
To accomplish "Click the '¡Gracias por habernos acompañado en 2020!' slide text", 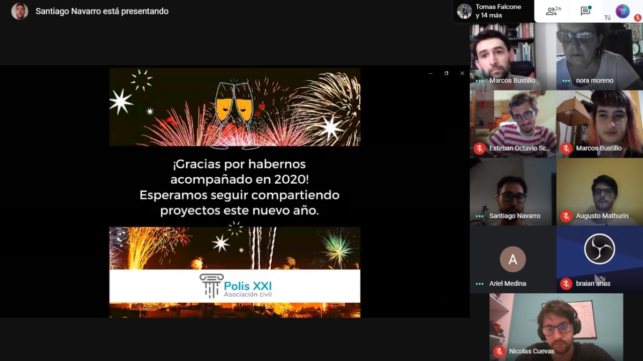I will tap(239, 171).
